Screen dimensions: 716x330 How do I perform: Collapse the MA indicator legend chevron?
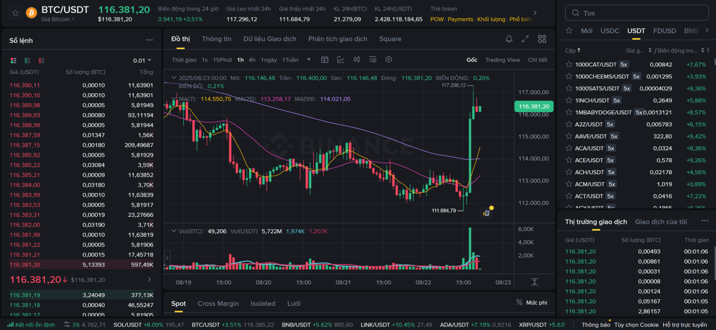(174, 99)
